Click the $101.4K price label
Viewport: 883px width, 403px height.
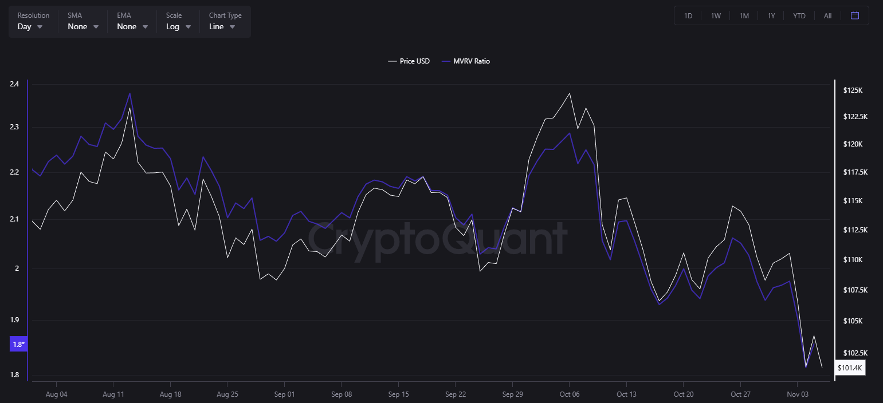pyautogui.click(x=850, y=368)
